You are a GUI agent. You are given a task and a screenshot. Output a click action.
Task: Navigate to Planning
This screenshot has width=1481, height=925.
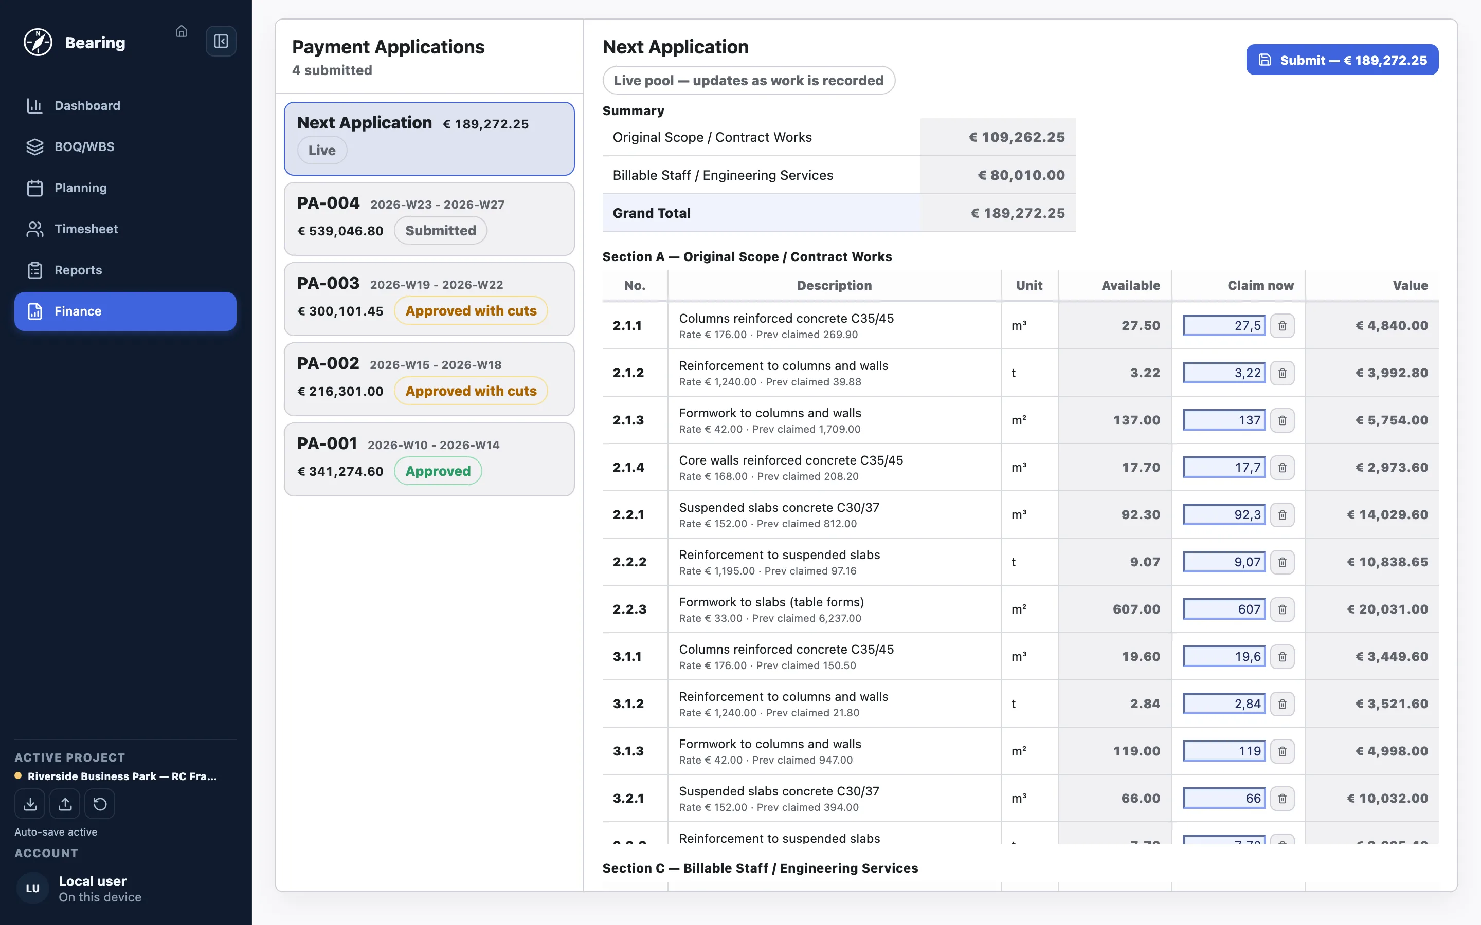125,188
